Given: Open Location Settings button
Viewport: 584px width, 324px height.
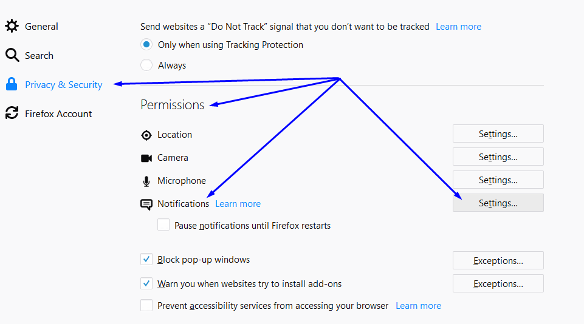Looking at the screenshot, I should point(498,133).
